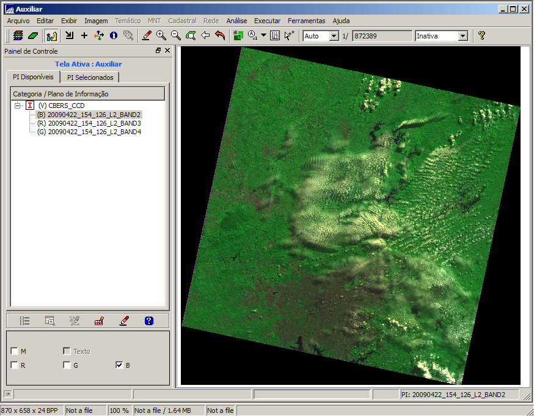Image resolution: width=534 pixels, height=416 pixels.
Task: Click the crosshair plus cursor tool
Action: [x=84, y=36]
